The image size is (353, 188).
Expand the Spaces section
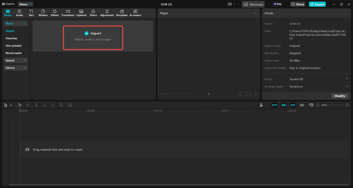click(16, 60)
